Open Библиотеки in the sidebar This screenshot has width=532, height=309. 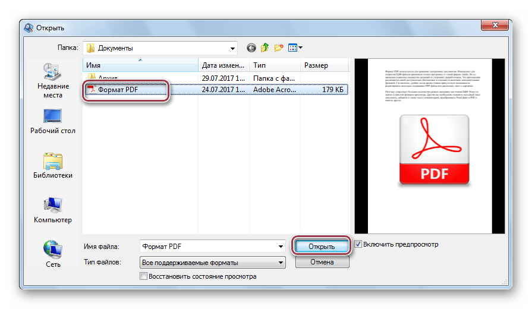pyautogui.click(x=53, y=166)
